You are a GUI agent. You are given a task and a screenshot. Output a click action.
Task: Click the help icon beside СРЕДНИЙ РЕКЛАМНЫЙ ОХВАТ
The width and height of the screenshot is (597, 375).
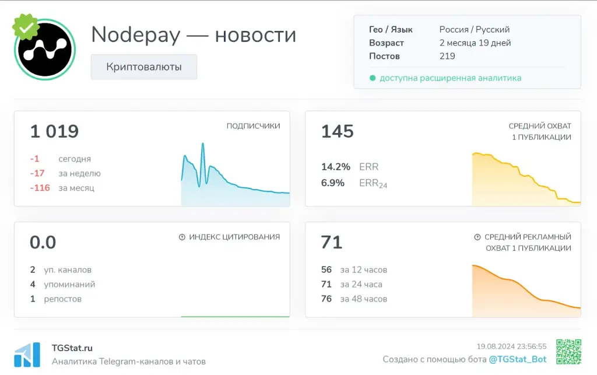(477, 237)
